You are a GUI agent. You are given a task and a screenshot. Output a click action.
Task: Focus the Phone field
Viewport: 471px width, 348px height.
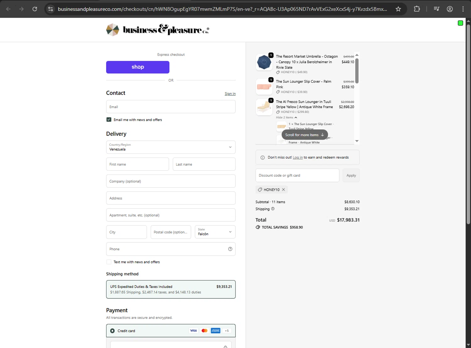[x=171, y=249]
